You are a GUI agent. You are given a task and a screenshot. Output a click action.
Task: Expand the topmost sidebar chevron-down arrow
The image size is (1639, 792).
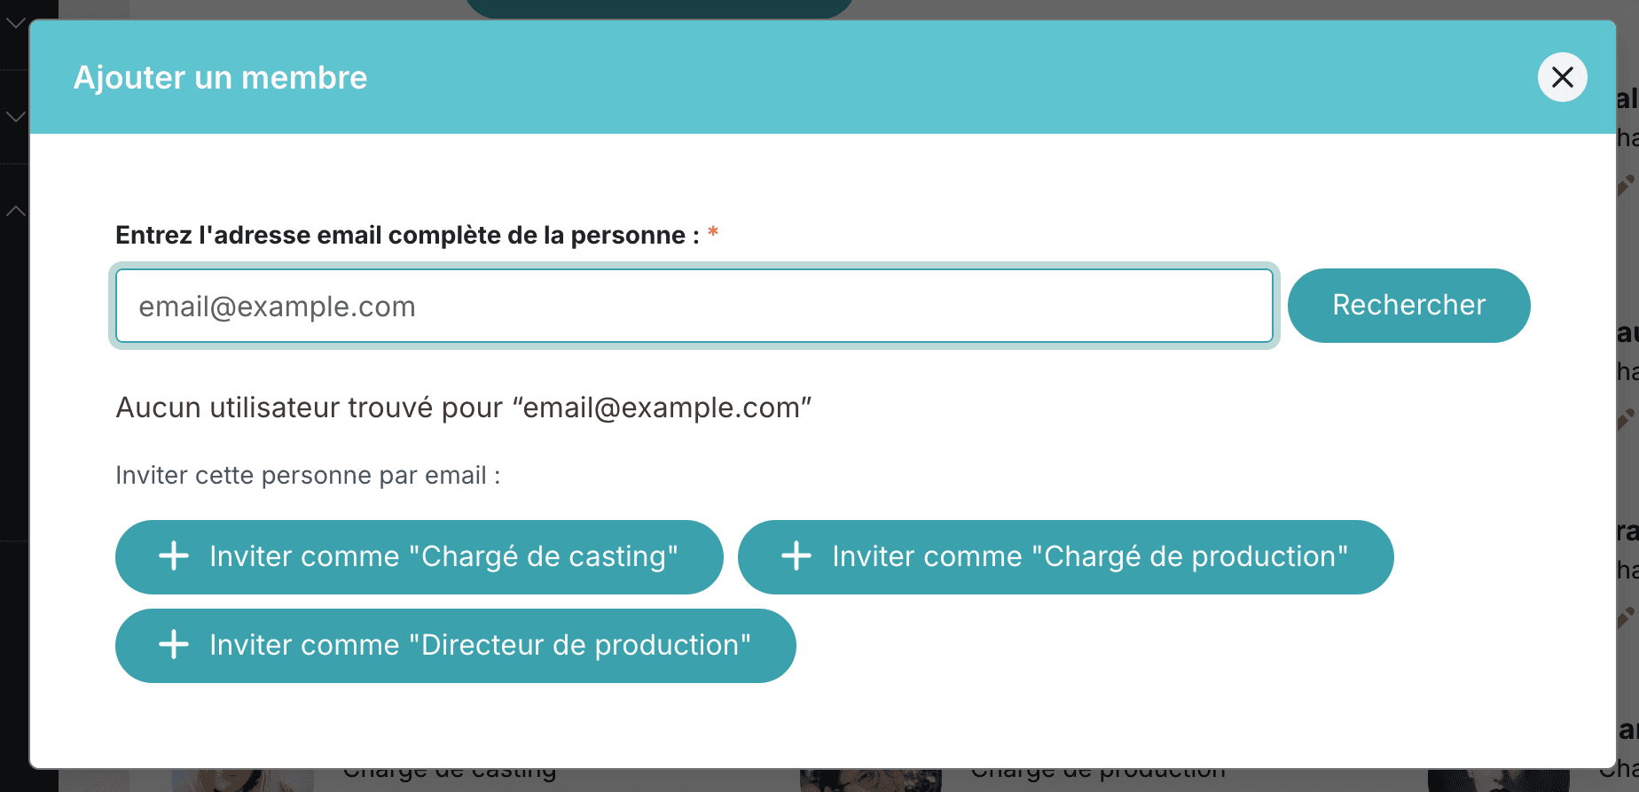(16, 23)
